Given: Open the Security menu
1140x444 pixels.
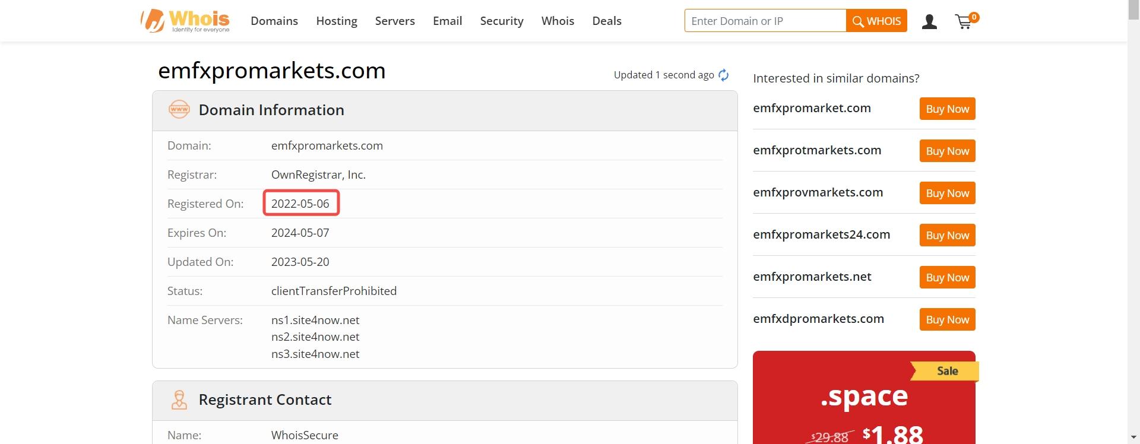Looking at the screenshot, I should pyautogui.click(x=502, y=21).
